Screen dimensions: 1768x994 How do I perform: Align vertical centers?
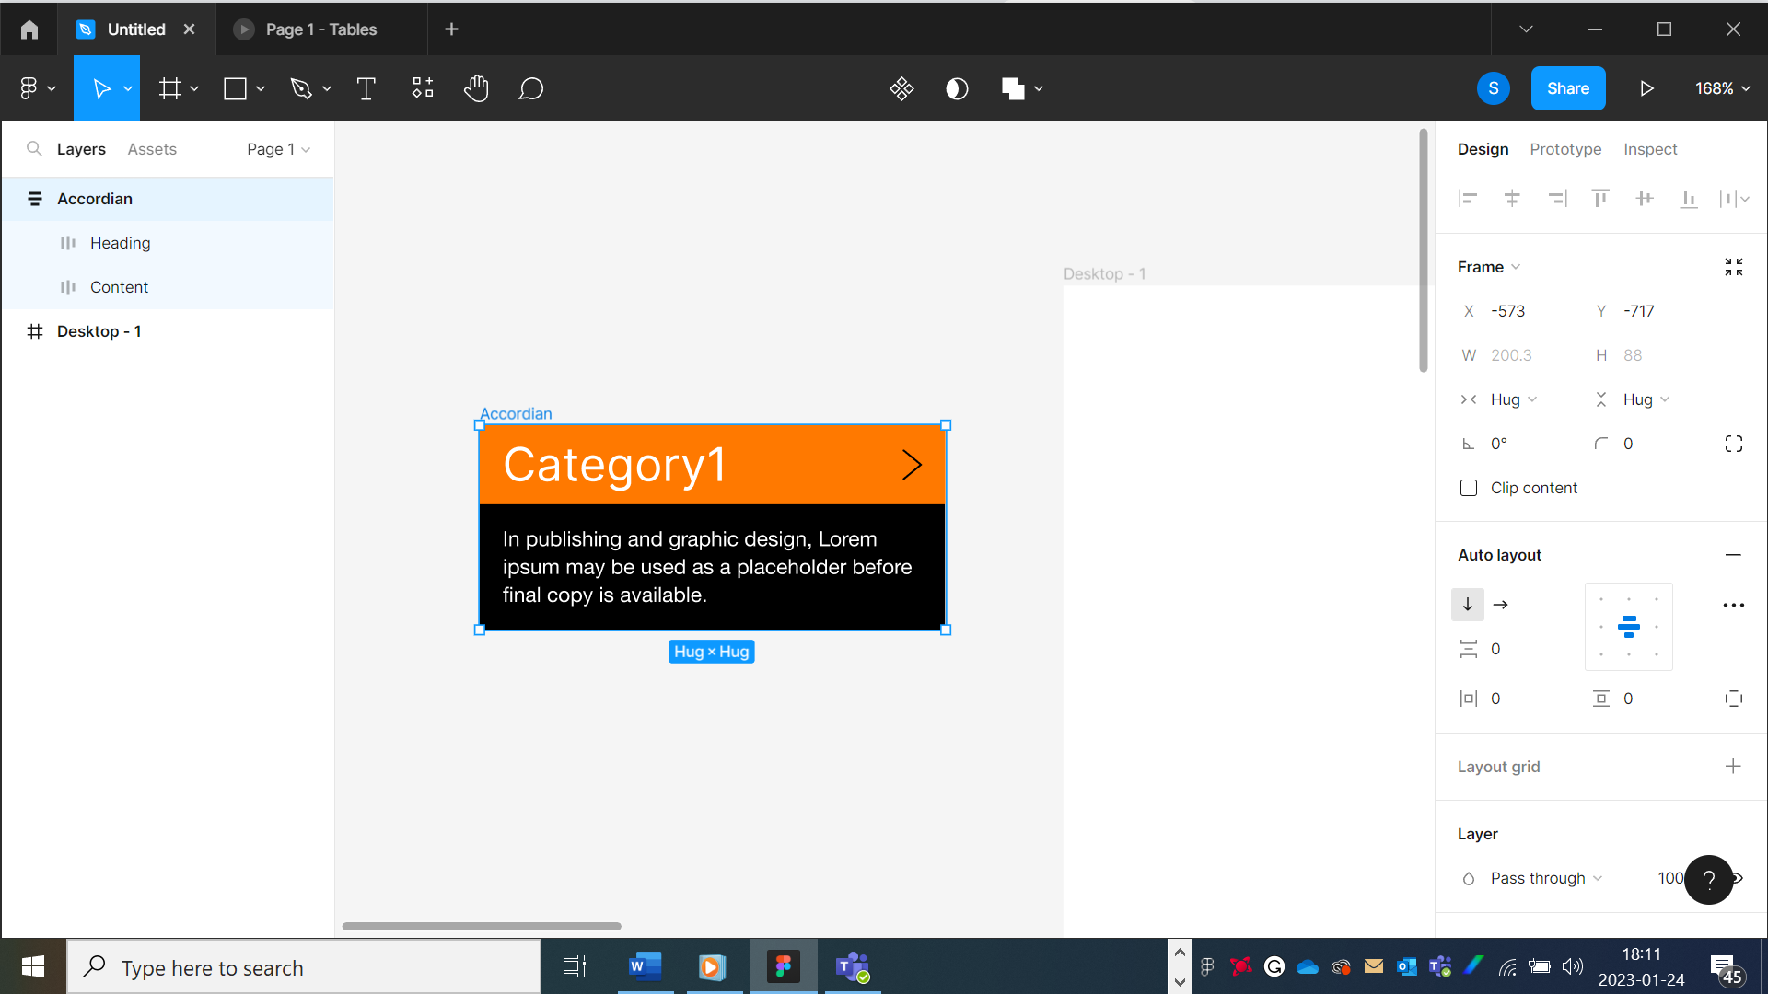coord(1645,198)
